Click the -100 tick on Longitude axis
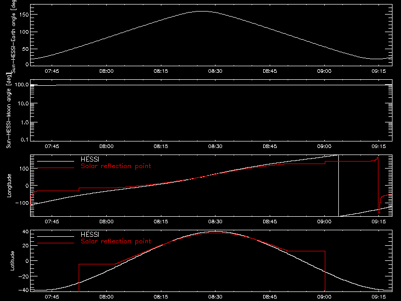 [22, 203]
